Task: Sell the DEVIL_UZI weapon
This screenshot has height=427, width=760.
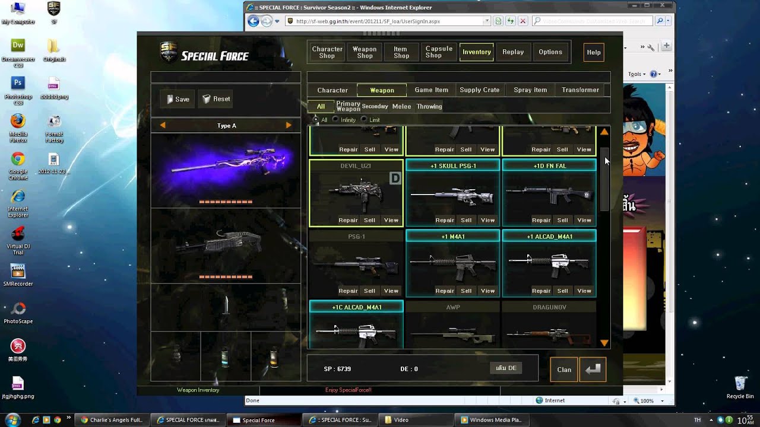Action: point(369,220)
